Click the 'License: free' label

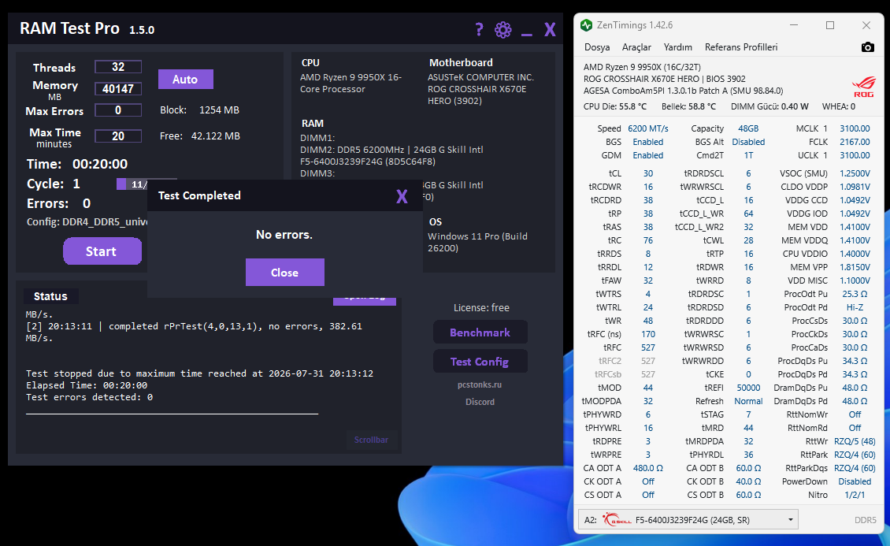pyautogui.click(x=481, y=307)
